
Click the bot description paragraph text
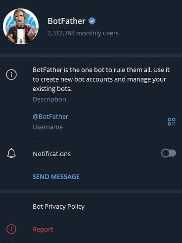pos(101,79)
